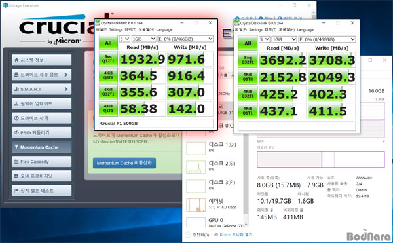Viewport: 393px width, 243px height.
Task: Open 펌웨어 업데이트 in Storage Executive
Action: 41,103
